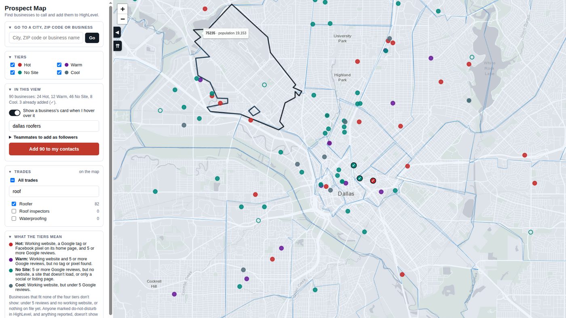Click the 'on the map' label in Trades
This screenshot has height=318, width=566.
coord(89,172)
